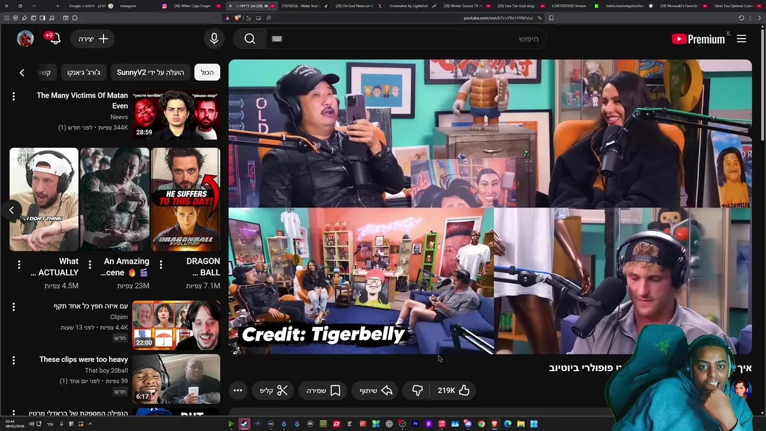
Task: Open the 'I DON'T THINK' short thumbnail
Action: (44, 199)
